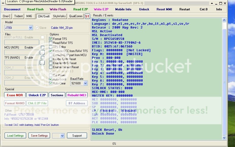235x147 pixels.
Task: Click the 'MASTER KEY: 00000000' line
Action: click(x=112, y=95)
